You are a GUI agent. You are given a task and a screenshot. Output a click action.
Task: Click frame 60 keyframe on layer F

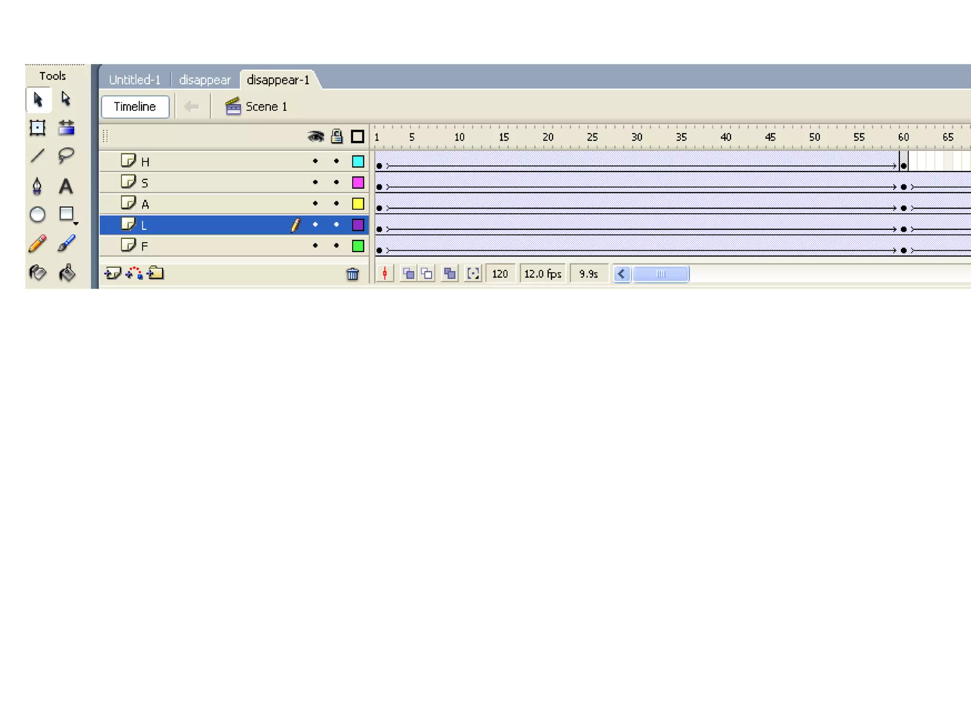click(x=903, y=250)
